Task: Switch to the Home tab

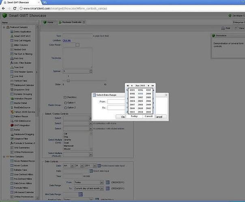Action: click(48, 22)
